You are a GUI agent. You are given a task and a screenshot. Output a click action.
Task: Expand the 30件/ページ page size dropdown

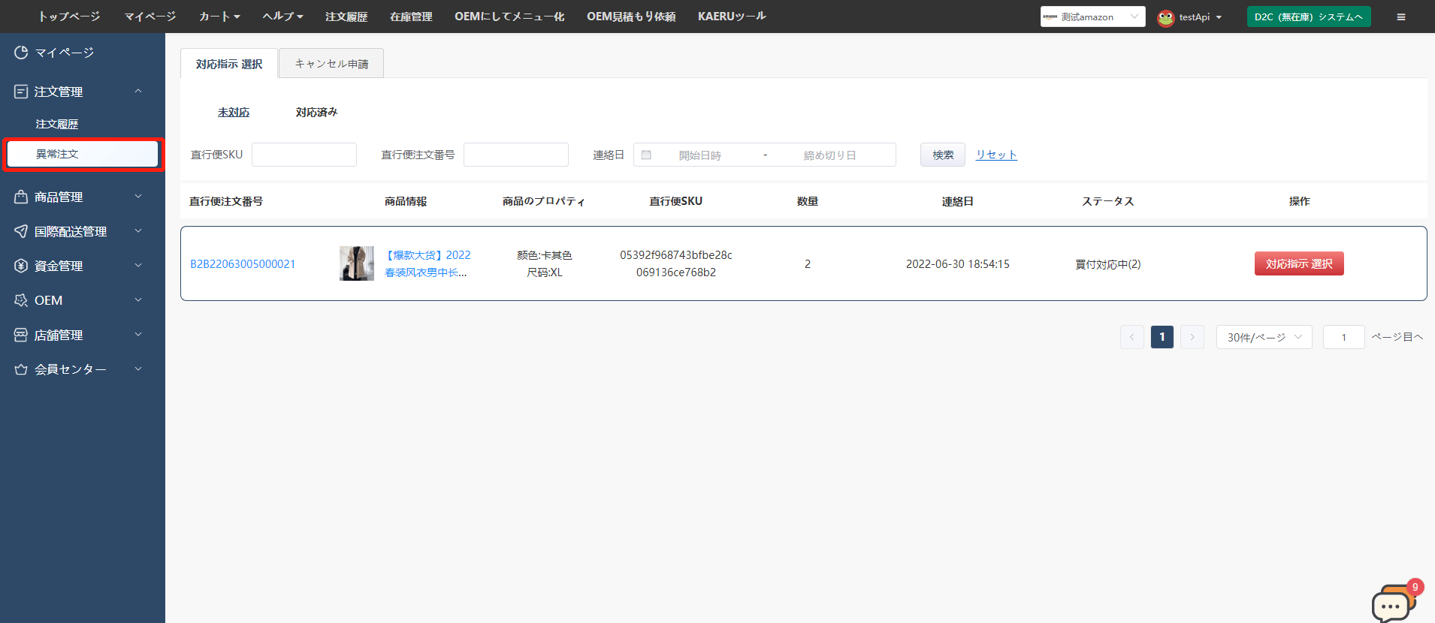click(1264, 337)
